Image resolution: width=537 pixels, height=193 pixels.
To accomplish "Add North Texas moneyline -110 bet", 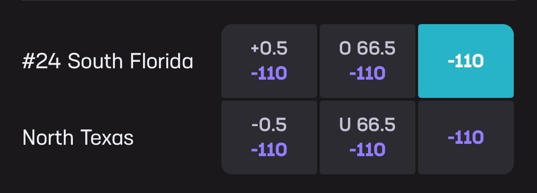I will click(x=465, y=137).
